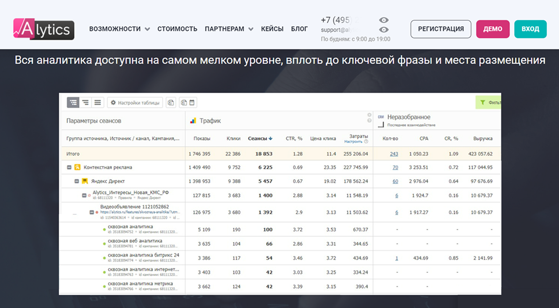Click status icon of Alytics_Интересы_Новая_КМС_РФ campaign
This screenshot has height=308, width=559.
(x=89, y=195)
